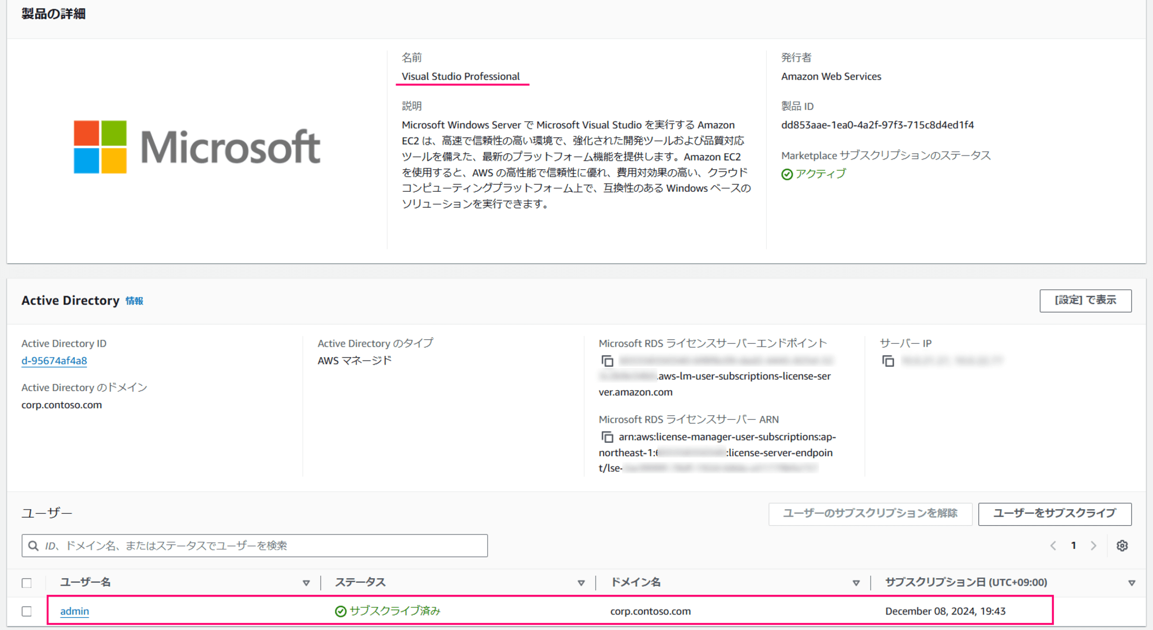The width and height of the screenshot is (1153, 630).
Task: Sort users by ステータス column arrow
Action: (x=581, y=583)
